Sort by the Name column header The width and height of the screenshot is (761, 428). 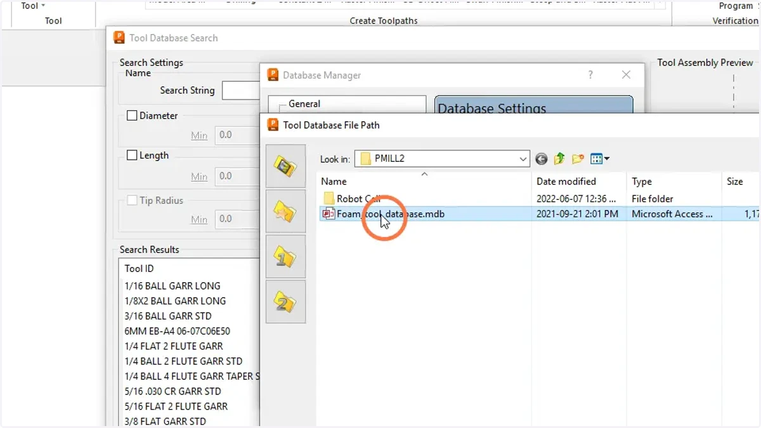click(x=425, y=181)
